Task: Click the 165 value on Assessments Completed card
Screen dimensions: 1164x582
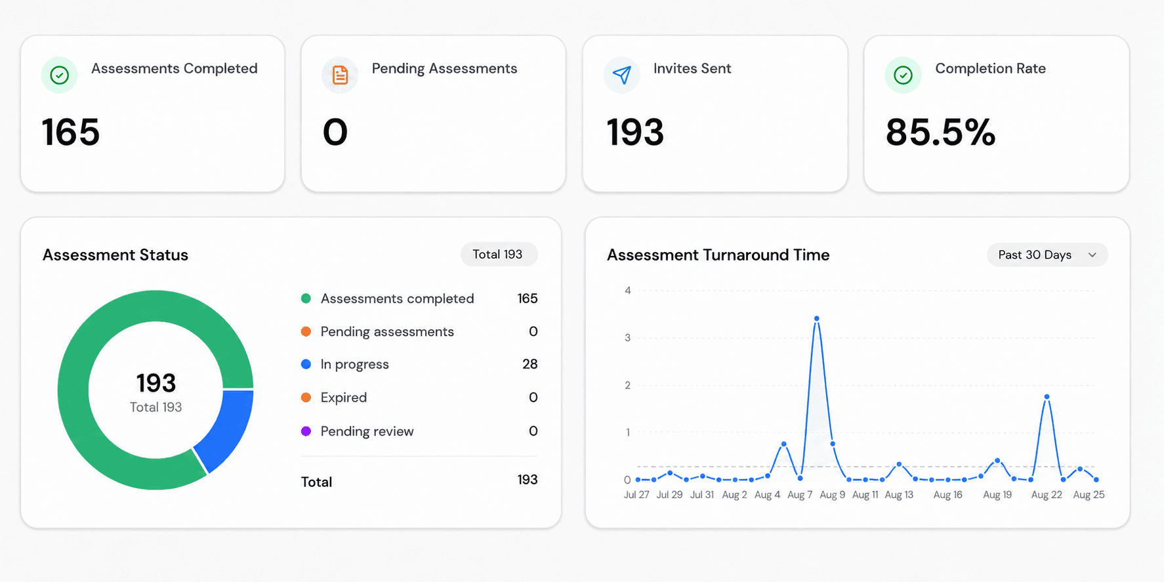Action: (x=71, y=132)
